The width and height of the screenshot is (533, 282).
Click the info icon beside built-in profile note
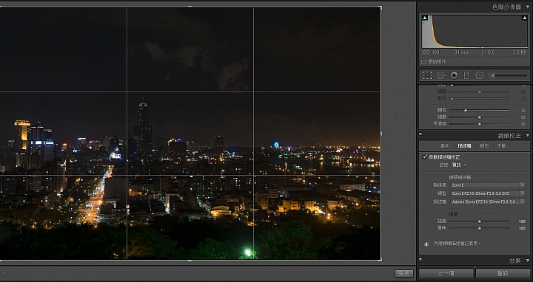point(426,244)
